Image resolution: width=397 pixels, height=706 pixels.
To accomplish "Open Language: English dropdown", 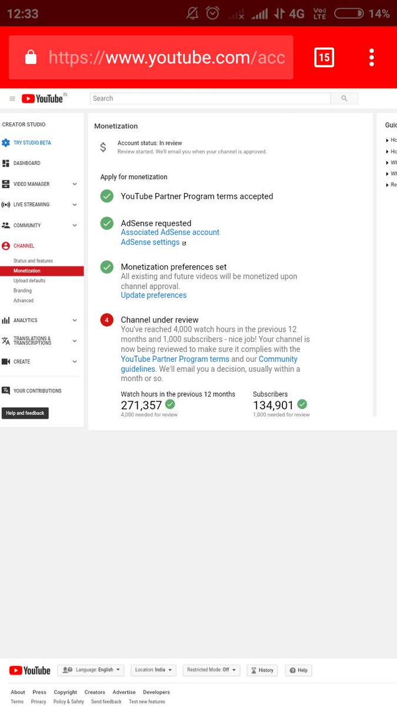I will coord(91,670).
